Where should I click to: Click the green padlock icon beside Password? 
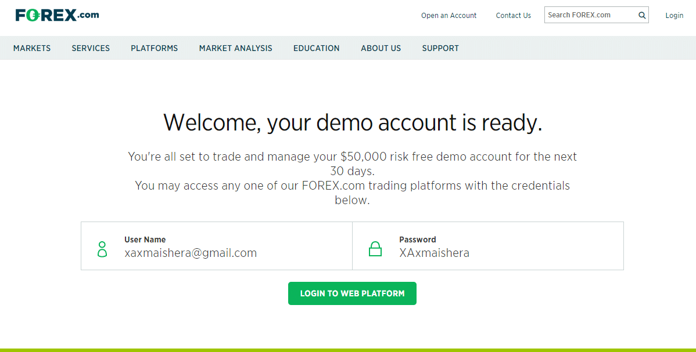click(x=375, y=248)
